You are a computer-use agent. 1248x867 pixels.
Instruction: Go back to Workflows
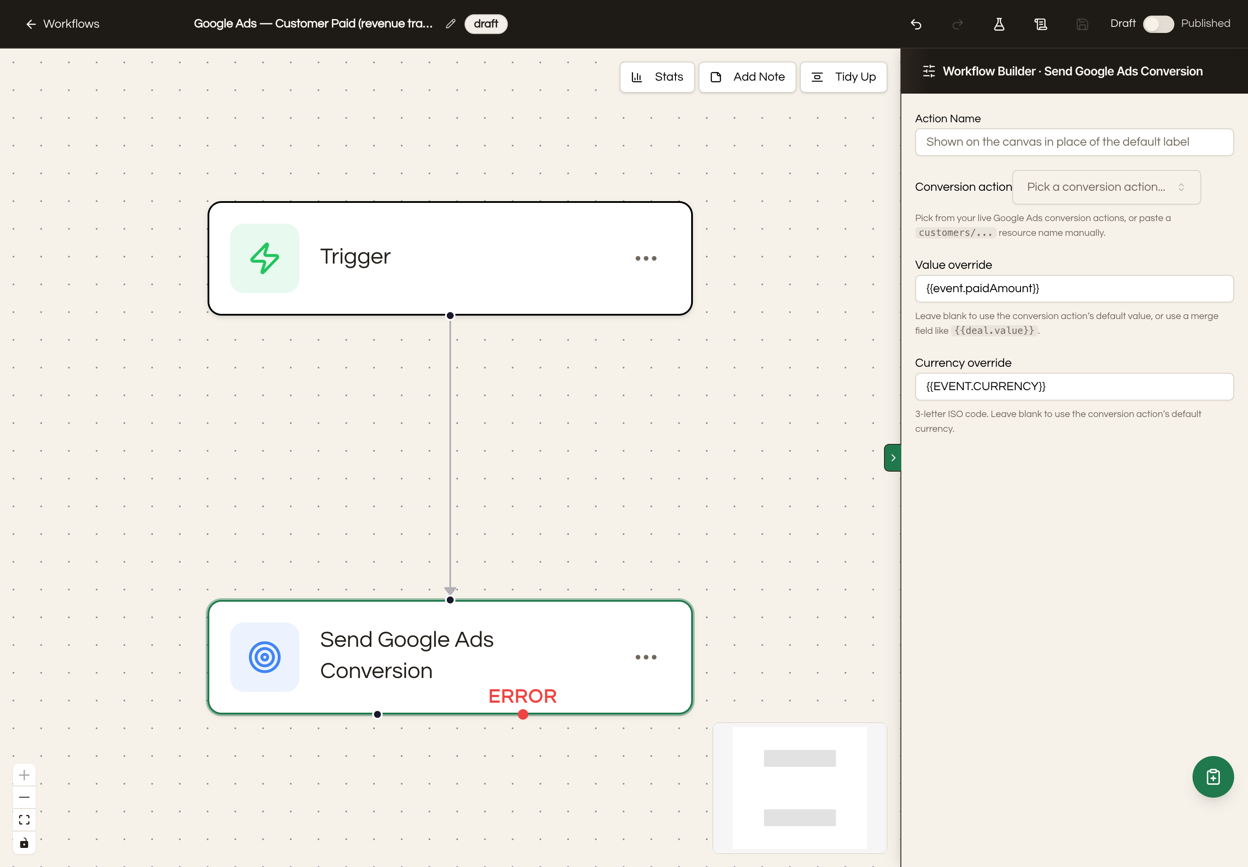62,24
